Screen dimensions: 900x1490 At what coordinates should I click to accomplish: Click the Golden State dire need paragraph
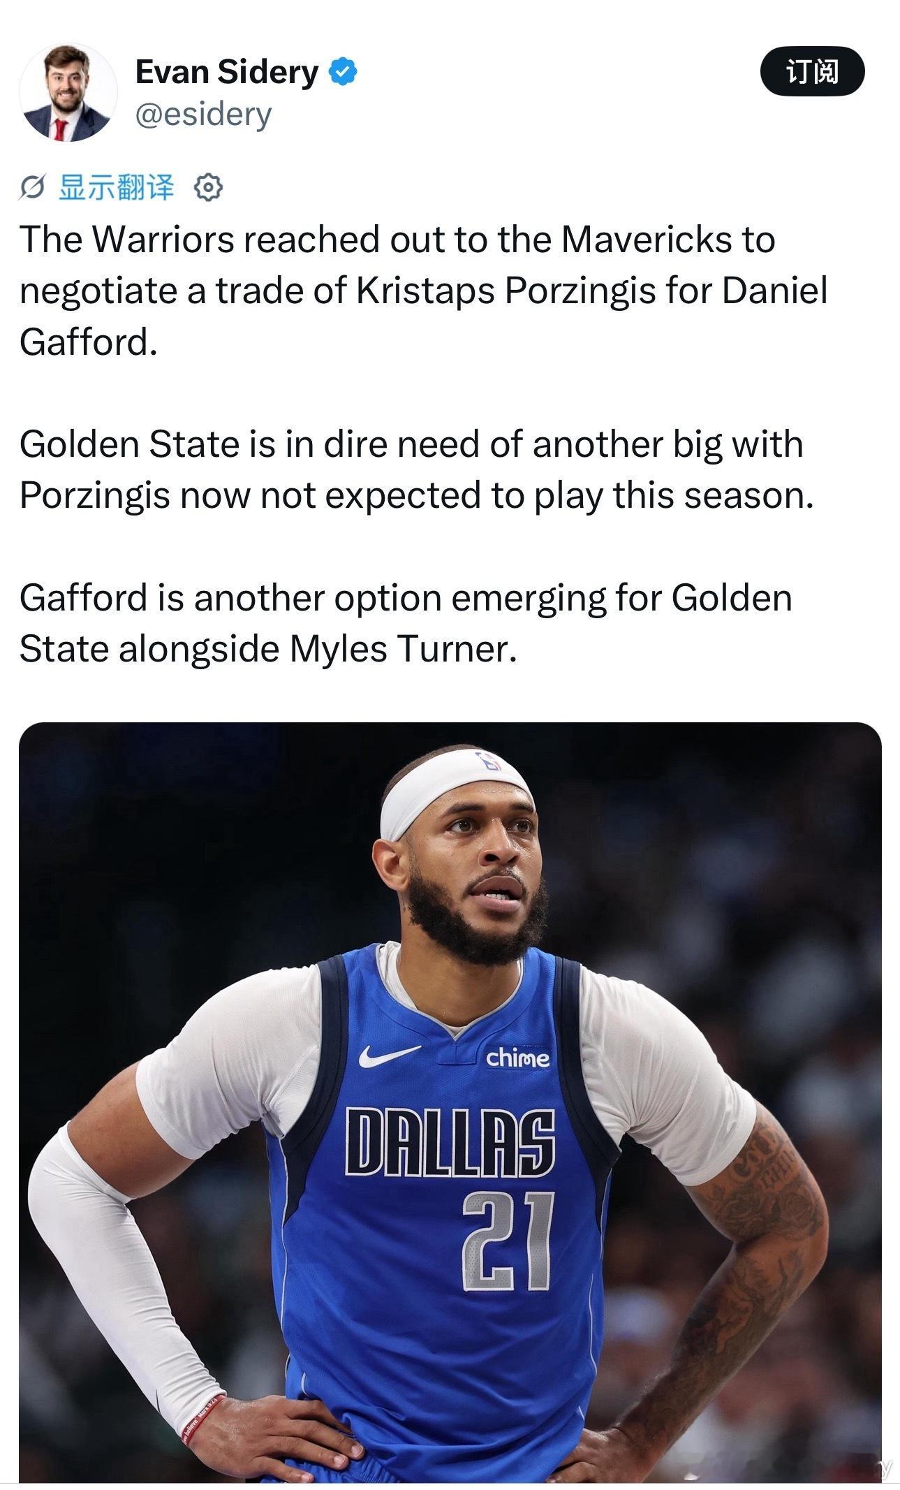(417, 469)
